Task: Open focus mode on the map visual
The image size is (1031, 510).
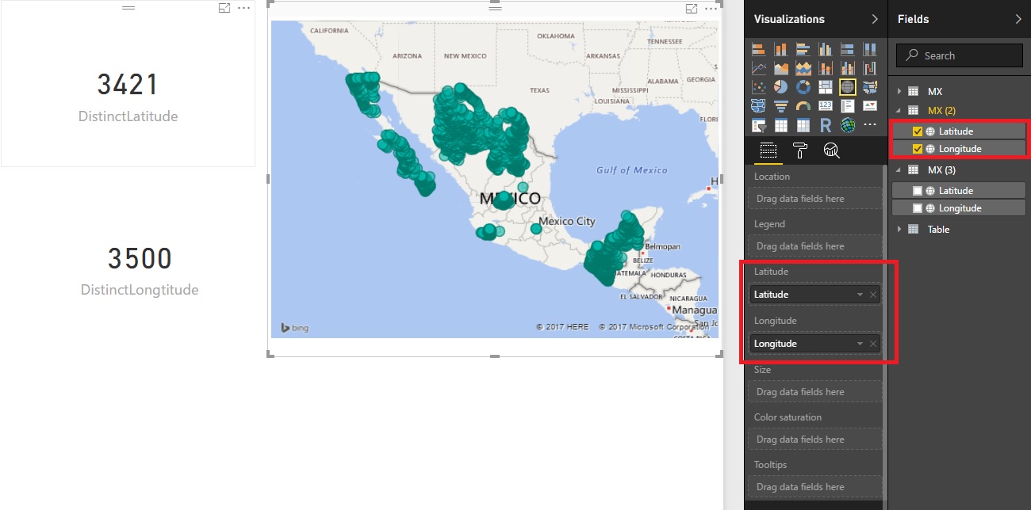Action: (x=692, y=8)
